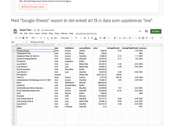Image resolution: width=174 pixels, height=134 pixels.
Task: Open Last edit was seconds ago link
Action: [x=86, y=33]
